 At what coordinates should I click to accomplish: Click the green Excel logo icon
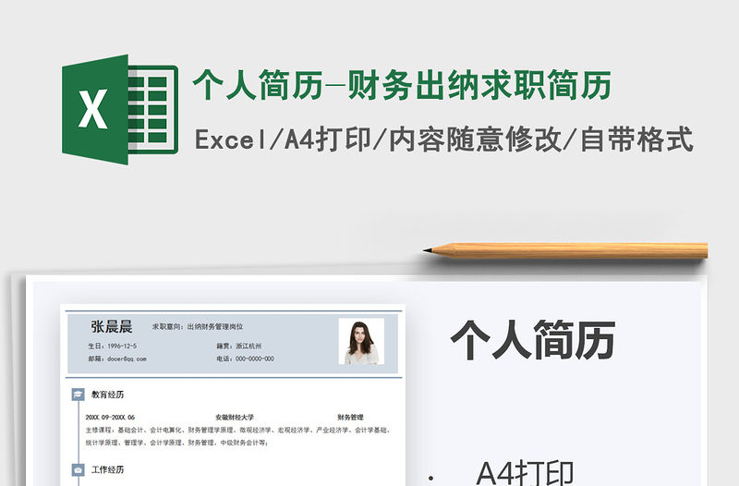pos(120,109)
